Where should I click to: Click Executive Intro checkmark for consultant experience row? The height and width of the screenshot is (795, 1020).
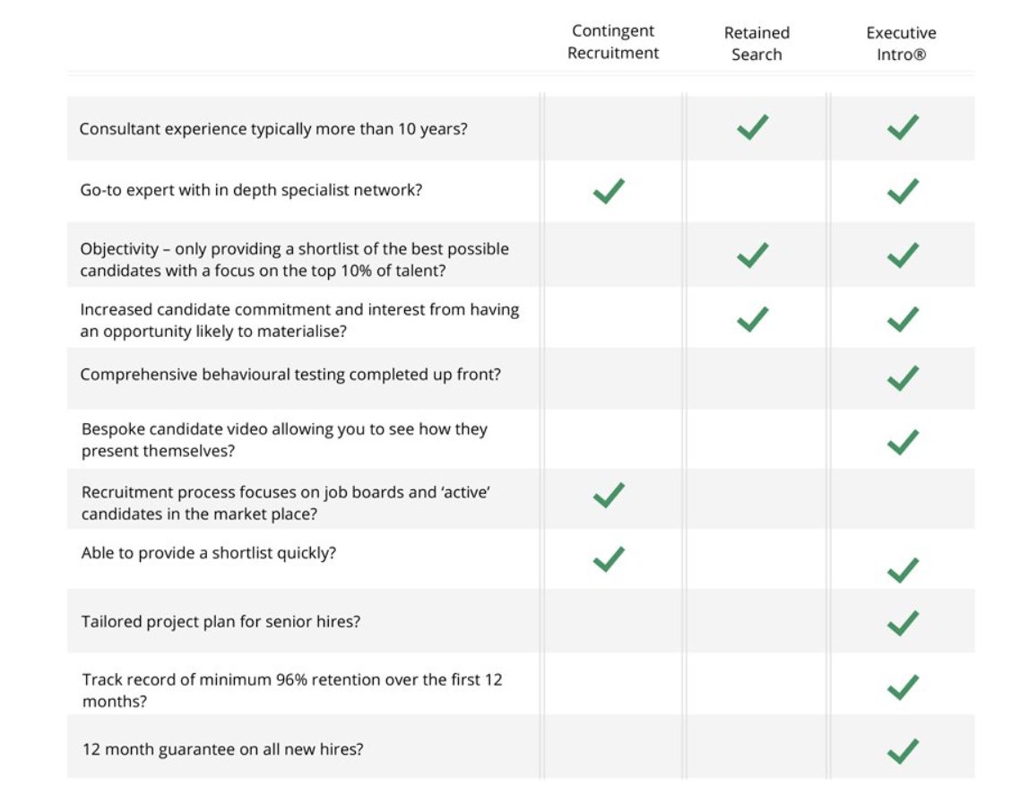click(903, 128)
